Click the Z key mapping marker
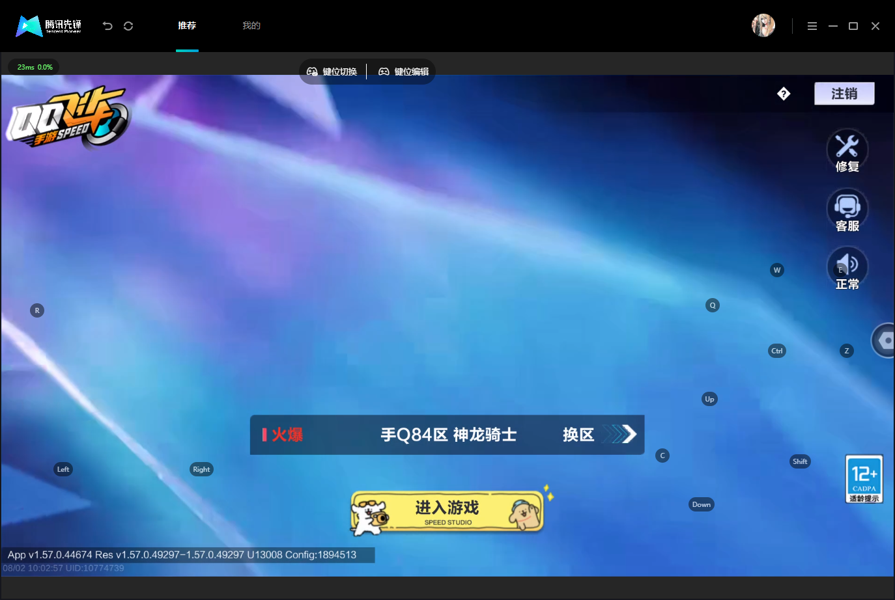Viewport: 895px width, 600px height. pyautogui.click(x=847, y=351)
